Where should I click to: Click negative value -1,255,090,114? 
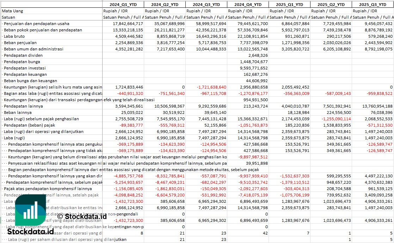coord(337,119)
